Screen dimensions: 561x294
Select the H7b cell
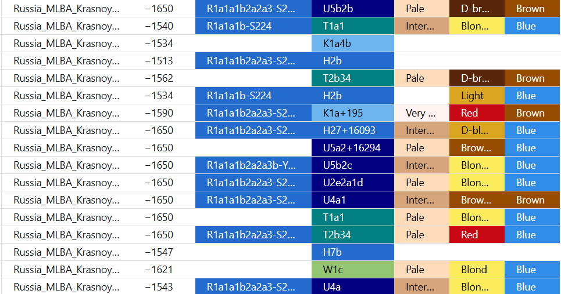click(353, 252)
